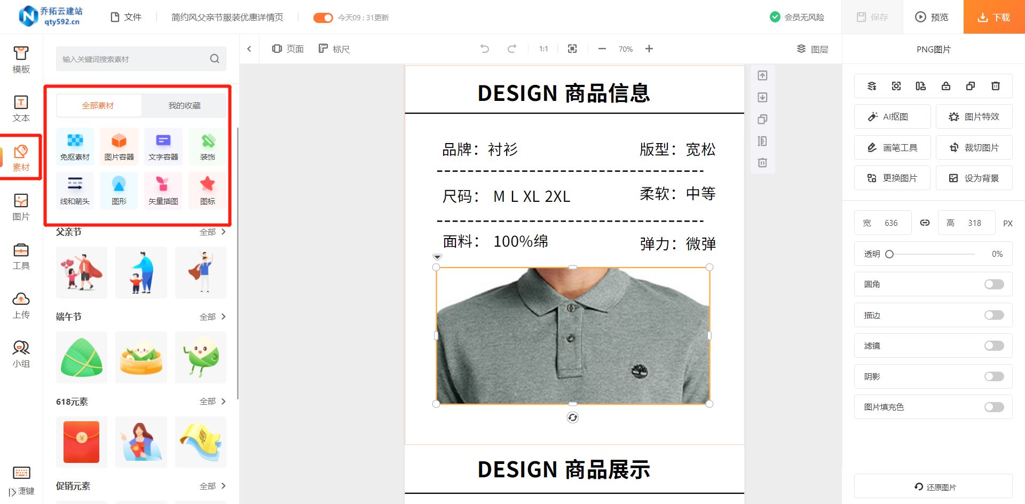Click the search magnifier icon
Screen dimensions: 1025x504
(x=215, y=59)
